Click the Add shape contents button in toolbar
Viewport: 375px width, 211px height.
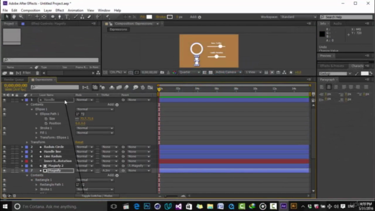199,17
